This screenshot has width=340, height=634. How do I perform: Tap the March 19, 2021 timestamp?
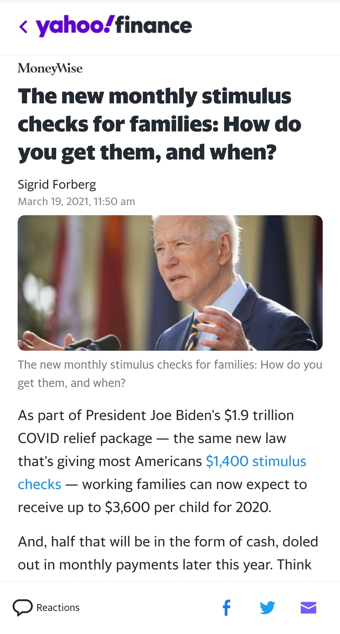coord(76,201)
